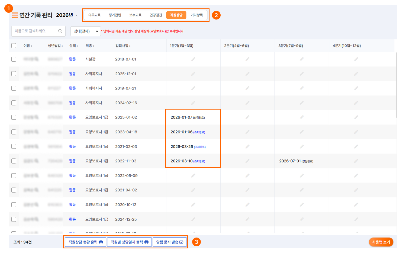The image size is (406, 253).
Task: Sort by the 이름 column header
Action: pyautogui.click(x=28, y=46)
